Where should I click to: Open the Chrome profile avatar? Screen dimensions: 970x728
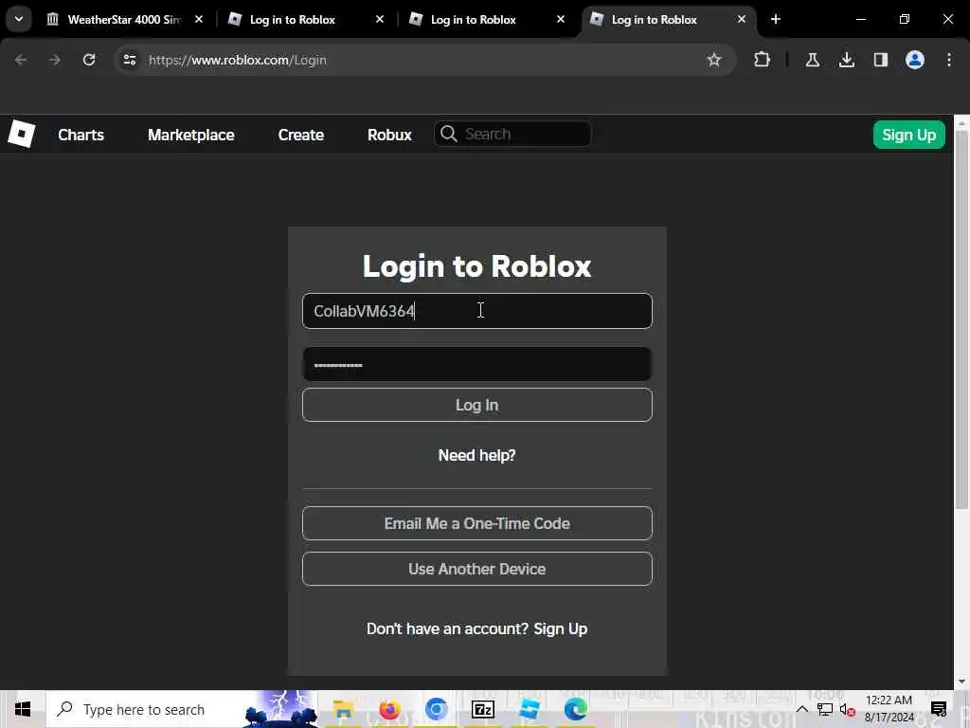click(914, 60)
